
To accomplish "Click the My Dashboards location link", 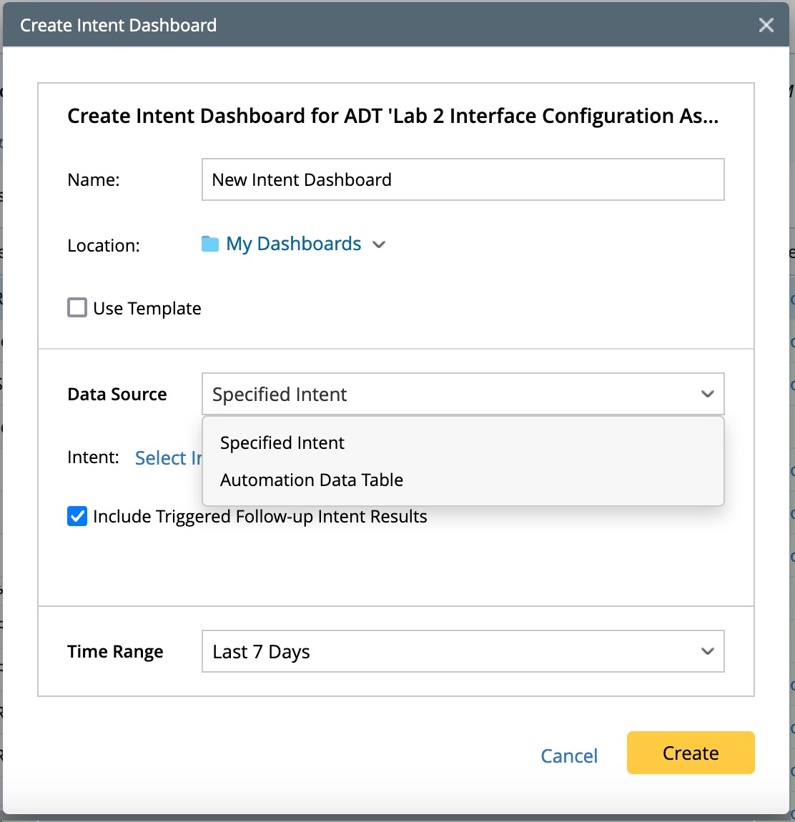I will [293, 244].
